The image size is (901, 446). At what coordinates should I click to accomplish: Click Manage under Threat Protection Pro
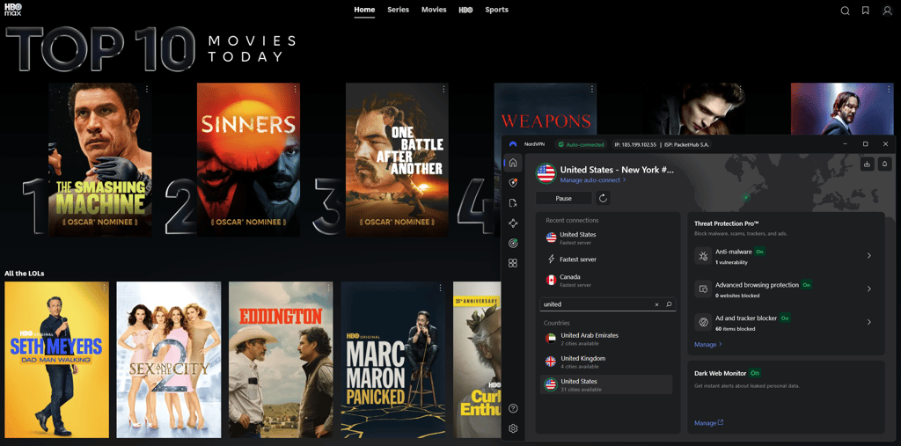click(x=708, y=344)
